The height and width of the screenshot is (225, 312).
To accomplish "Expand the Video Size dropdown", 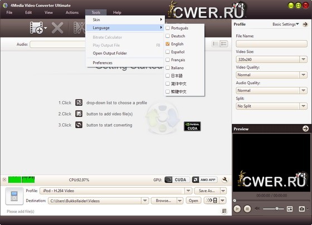I will pos(303,59).
